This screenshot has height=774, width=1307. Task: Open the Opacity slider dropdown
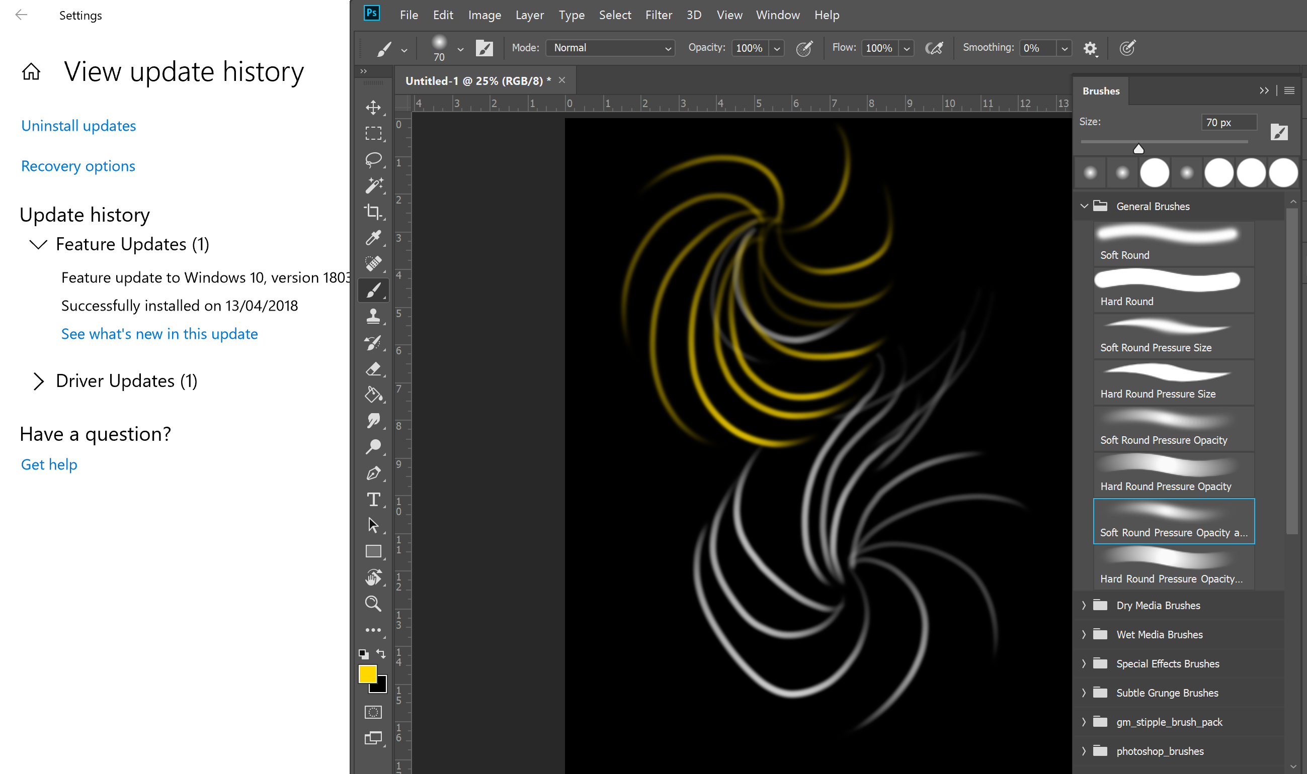click(777, 49)
